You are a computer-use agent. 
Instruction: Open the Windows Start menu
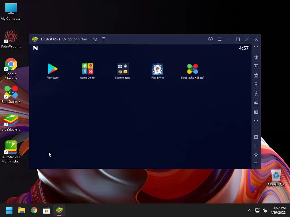[9, 210]
